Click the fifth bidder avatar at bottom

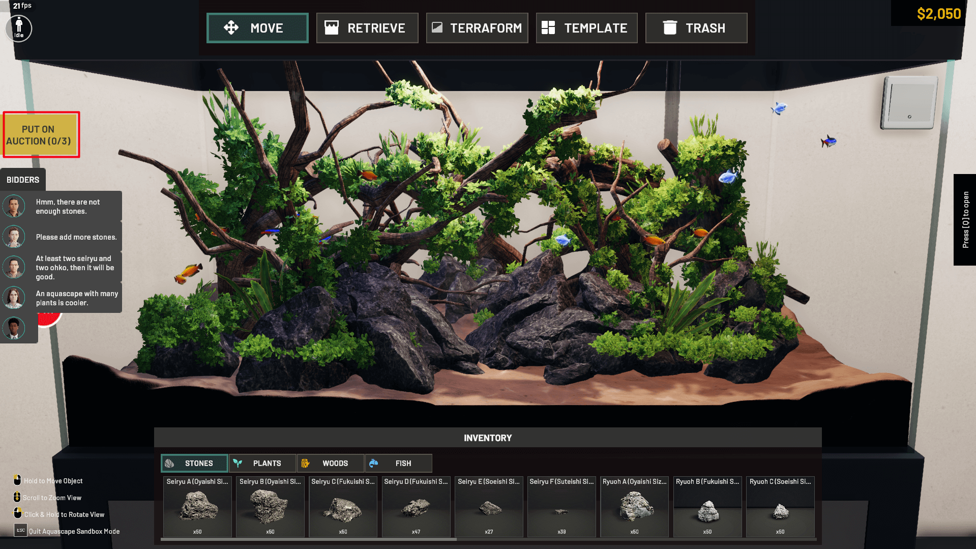point(14,328)
